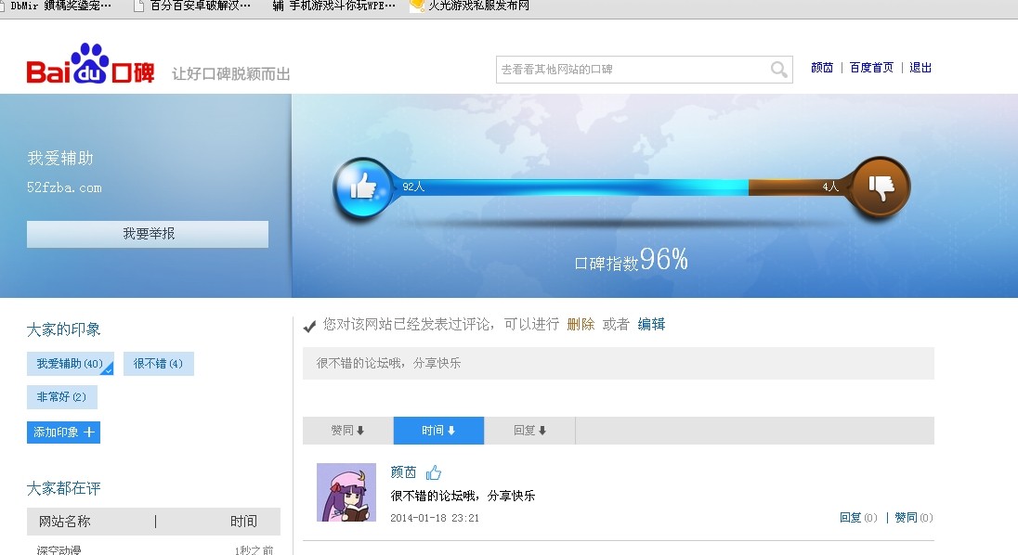Click the 我要举报 button
This screenshot has height=555, width=1018.
(x=148, y=234)
